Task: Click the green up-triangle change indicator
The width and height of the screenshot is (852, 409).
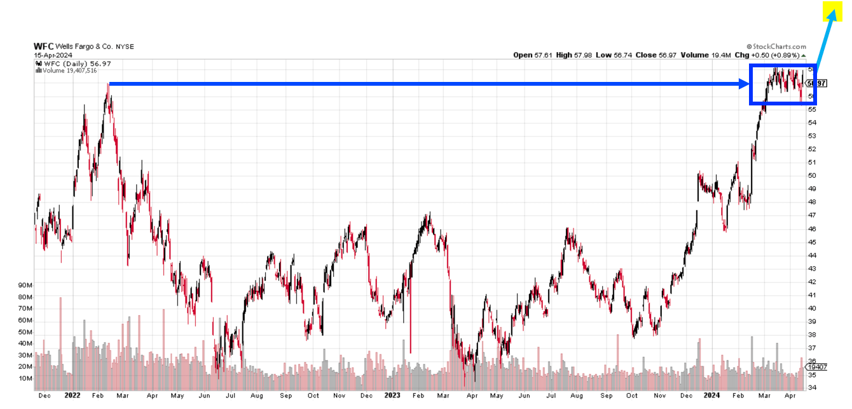Action: (x=803, y=55)
